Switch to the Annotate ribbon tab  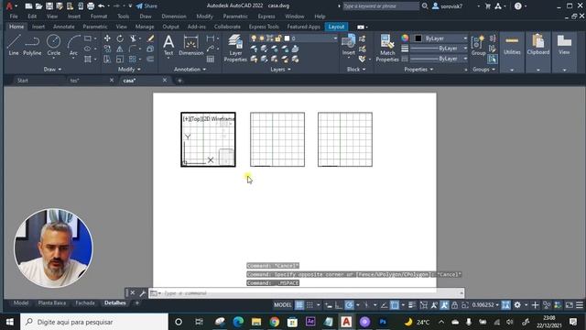pyautogui.click(x=63, y=27)
